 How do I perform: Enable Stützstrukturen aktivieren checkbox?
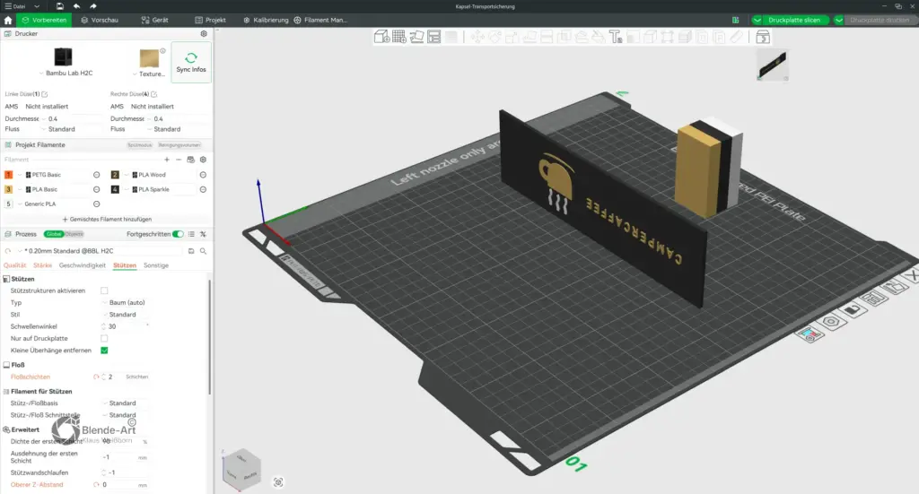tap(104, 290)
